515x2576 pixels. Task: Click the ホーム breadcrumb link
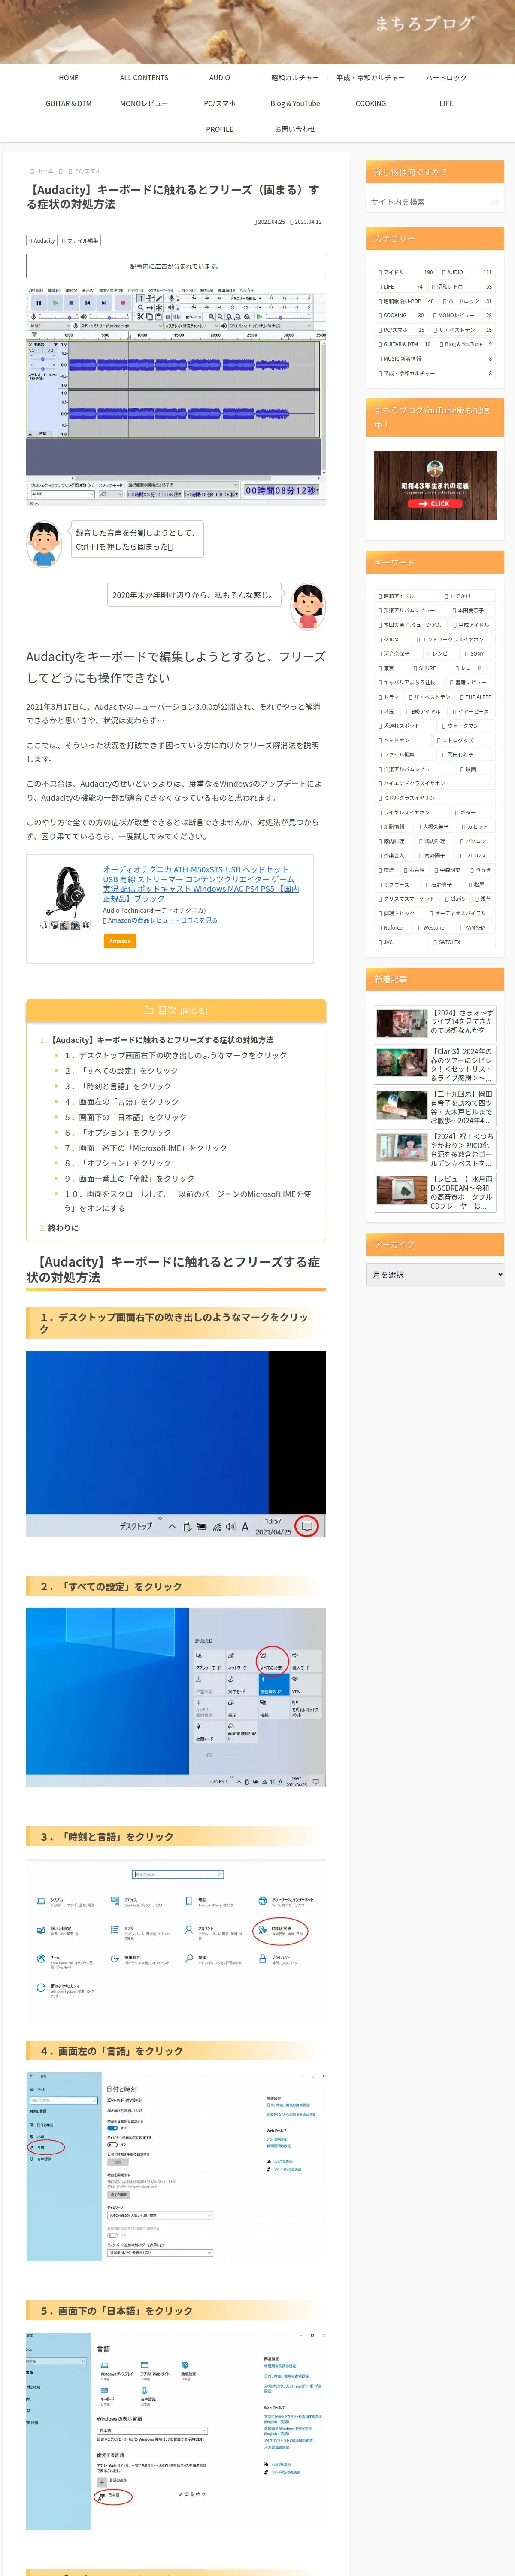click(44, 171)
